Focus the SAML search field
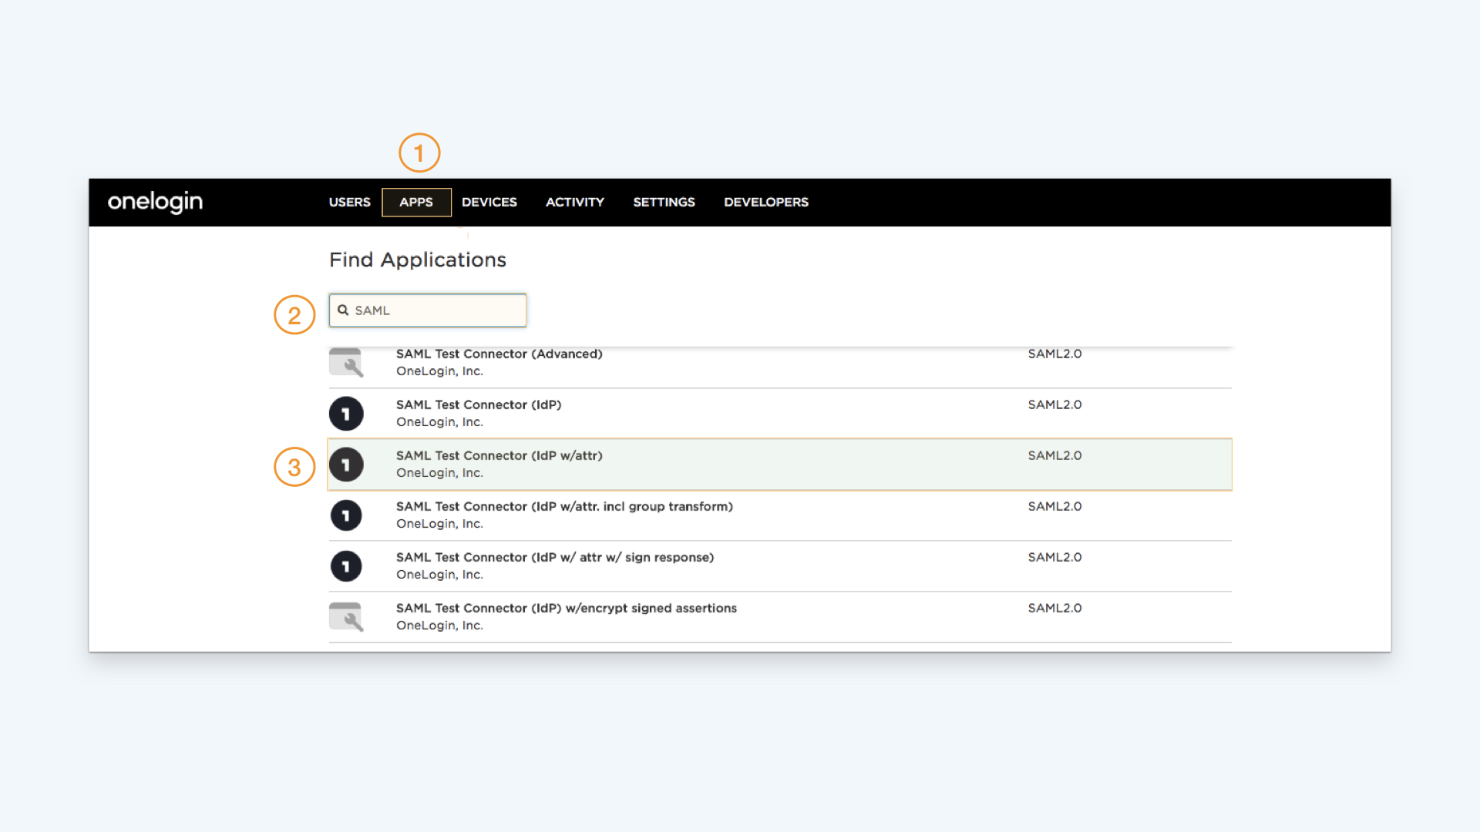This screenshot has width=1480, height=832. tap(428, 310)
